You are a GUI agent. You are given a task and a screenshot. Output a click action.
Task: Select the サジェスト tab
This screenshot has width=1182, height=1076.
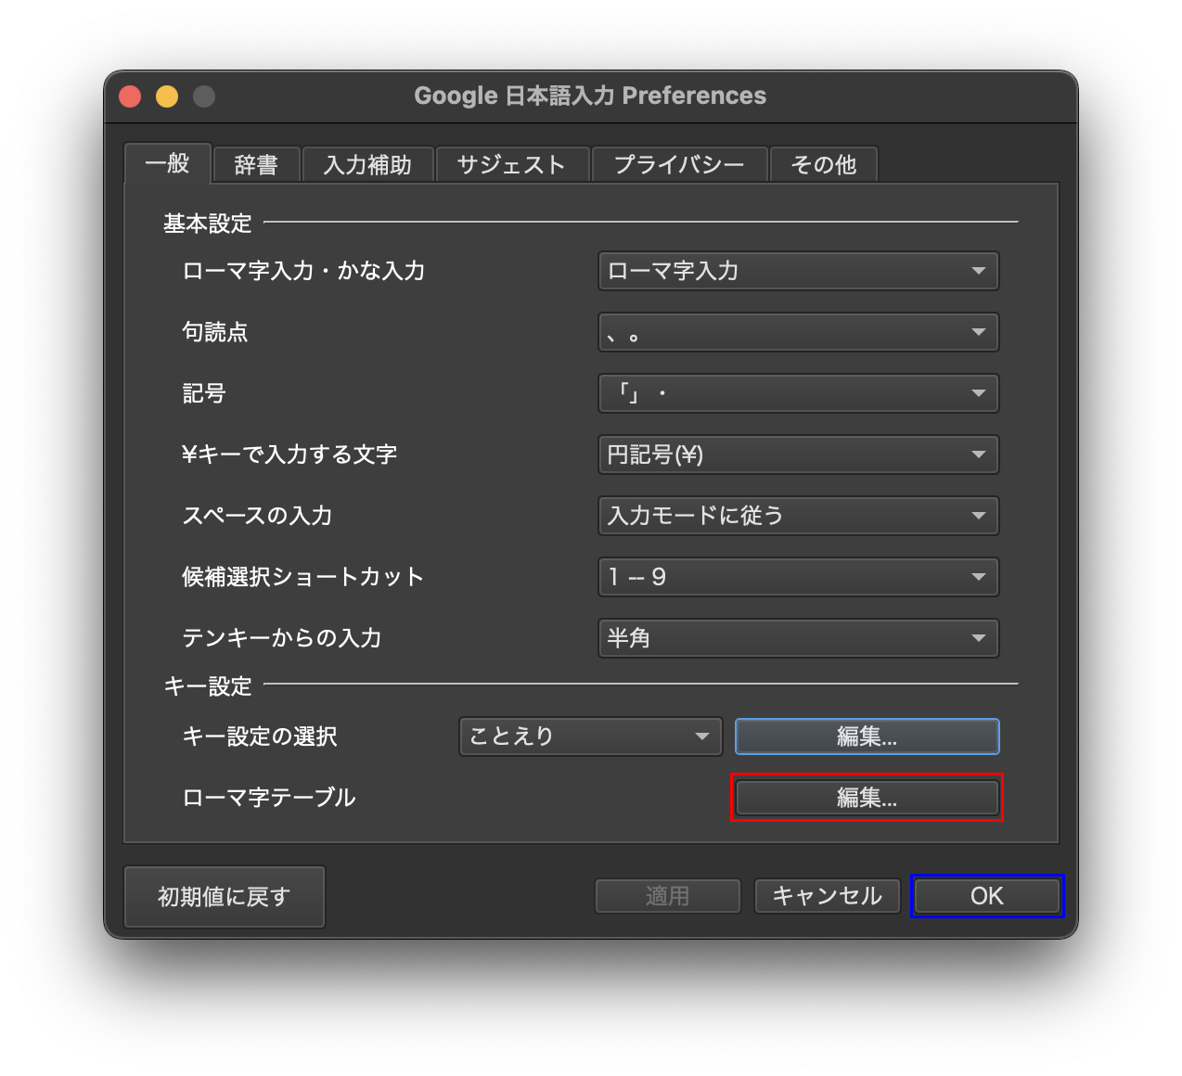coord(511,165)
